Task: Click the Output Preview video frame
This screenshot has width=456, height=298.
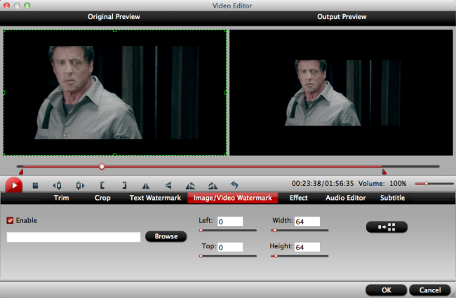Action: tap(341, 93)
